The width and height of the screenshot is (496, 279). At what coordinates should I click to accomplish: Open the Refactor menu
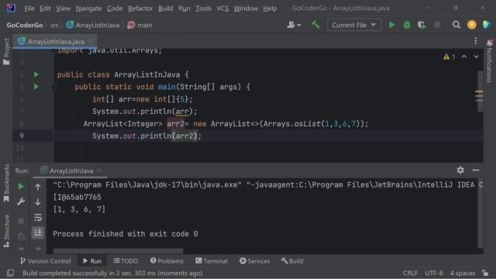(x=140, y=9)
